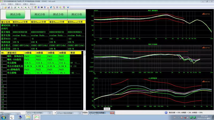The width and height of the screenshot is (214, 120).
Task: Click channel 4 测试合格 green button
Action: pos(77,14)
